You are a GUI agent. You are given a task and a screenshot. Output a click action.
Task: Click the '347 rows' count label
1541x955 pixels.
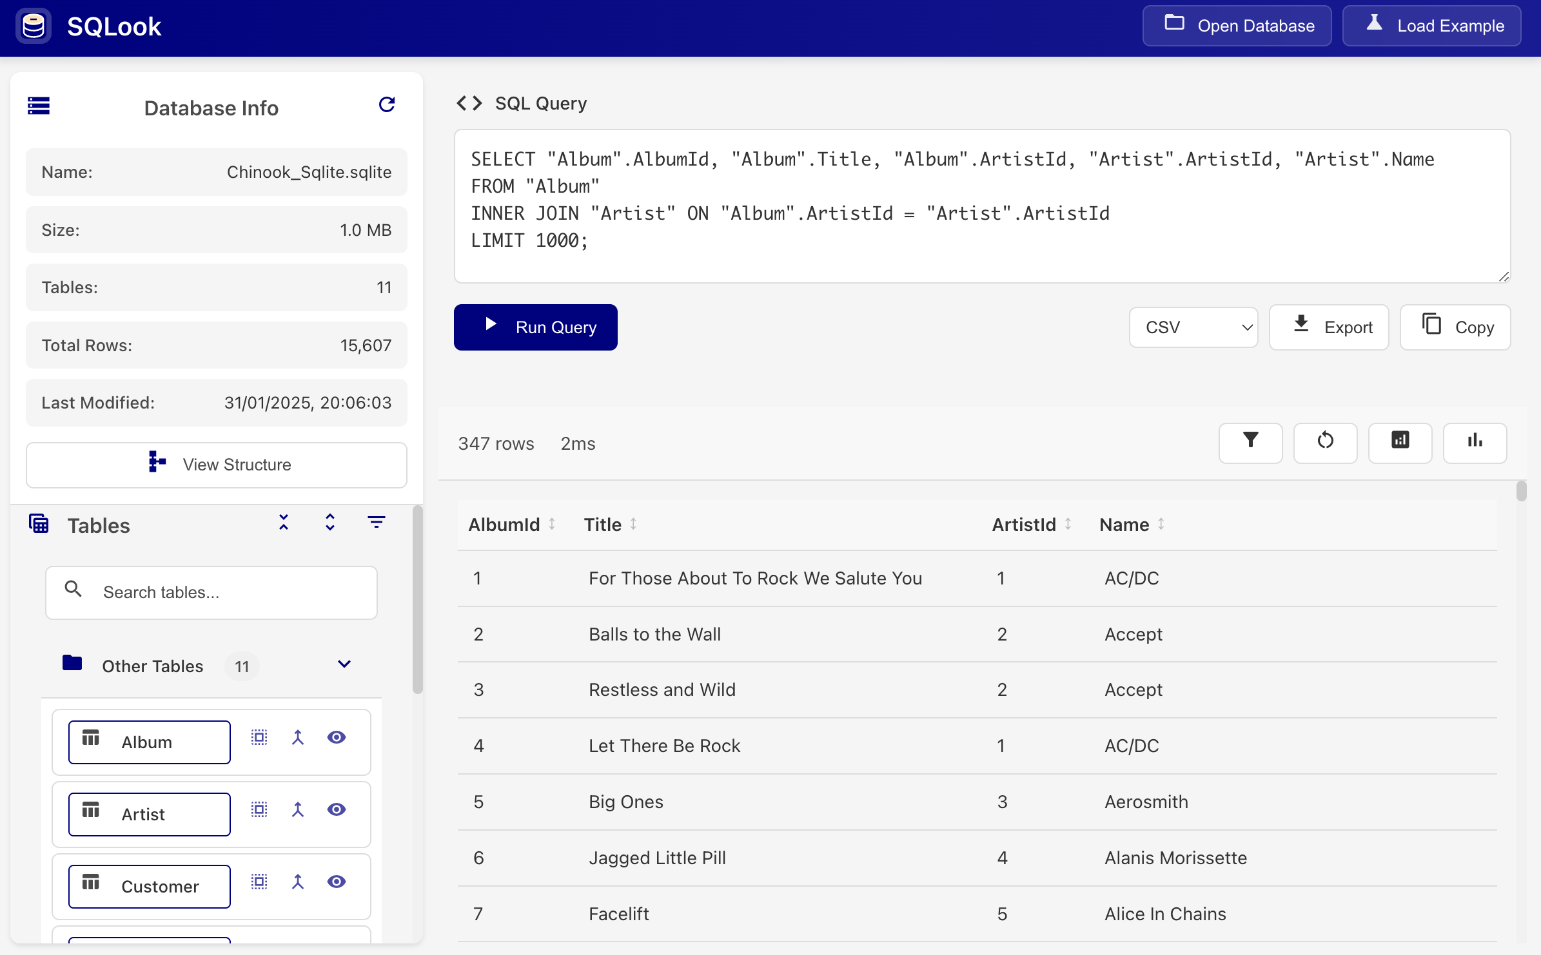[496, 443]
